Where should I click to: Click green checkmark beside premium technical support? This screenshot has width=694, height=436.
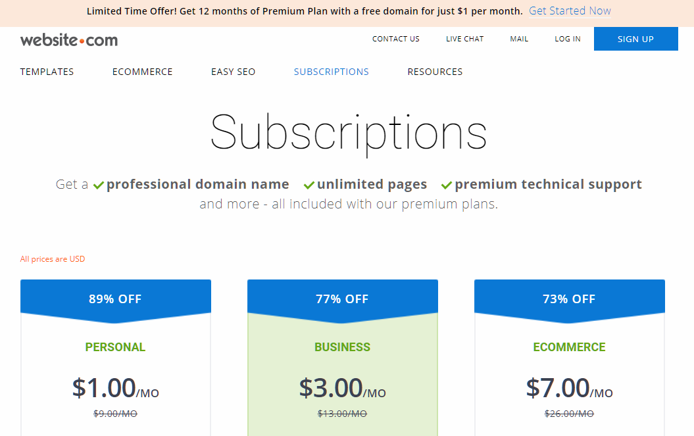[447, 185]
